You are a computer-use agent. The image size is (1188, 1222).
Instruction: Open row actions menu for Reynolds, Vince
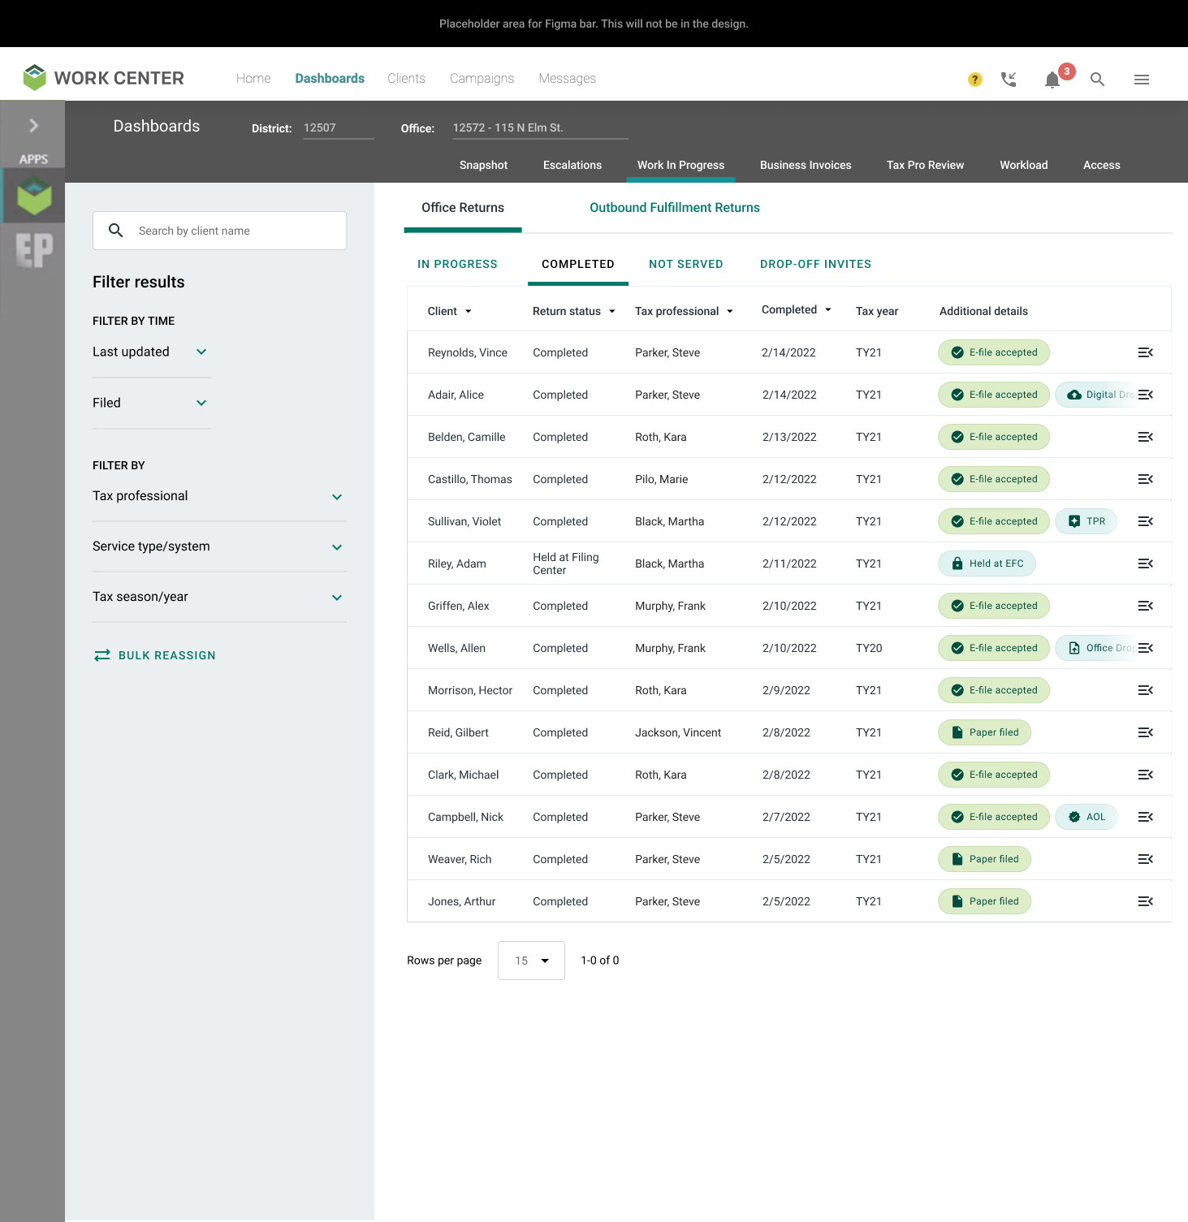click(x=1146, y=352)
